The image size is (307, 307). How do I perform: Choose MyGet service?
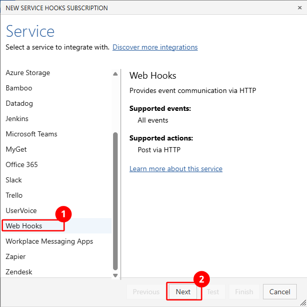pos(56,149)
